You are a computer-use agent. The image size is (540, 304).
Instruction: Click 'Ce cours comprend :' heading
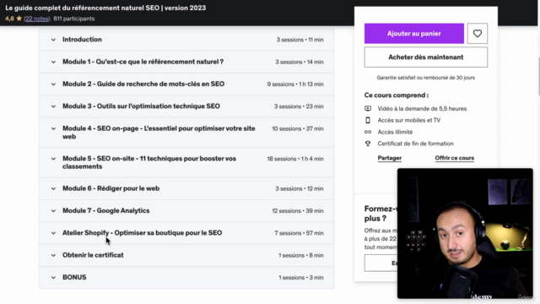[x=397, y=95]
